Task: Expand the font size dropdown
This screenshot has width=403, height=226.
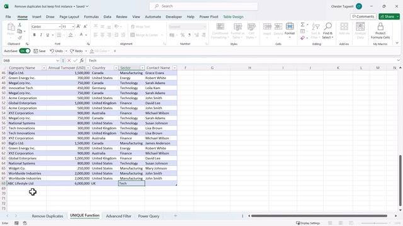Action: click(x=73, y=26)
